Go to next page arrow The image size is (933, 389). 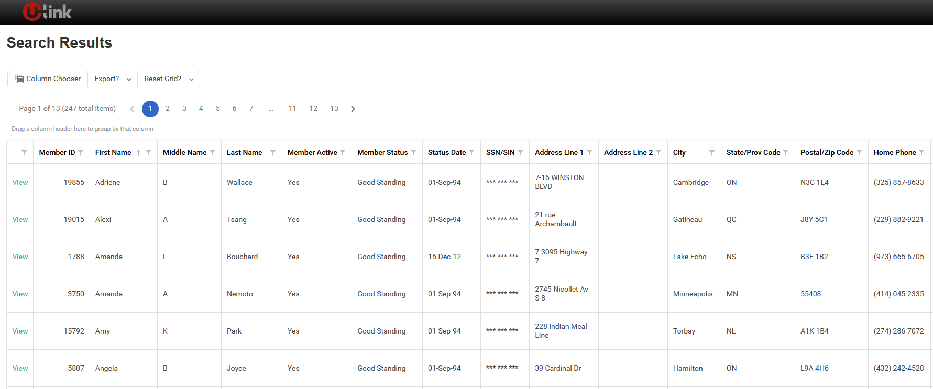point(353,109)
